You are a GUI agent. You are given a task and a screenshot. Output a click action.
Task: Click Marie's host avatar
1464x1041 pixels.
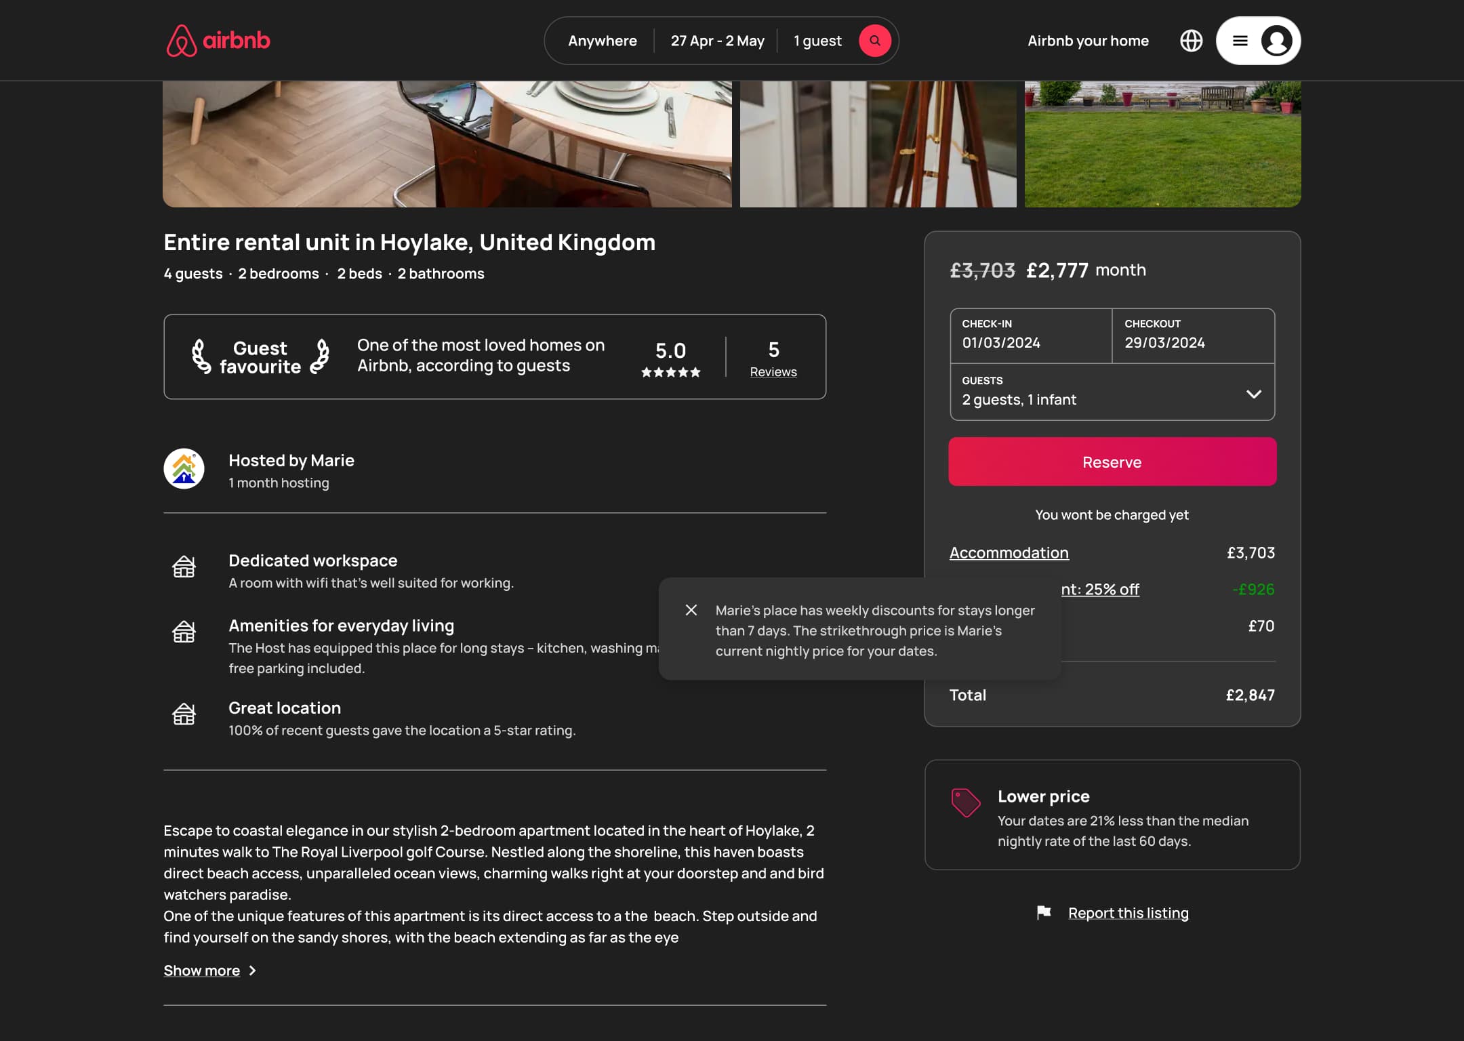tap(184, 468)
